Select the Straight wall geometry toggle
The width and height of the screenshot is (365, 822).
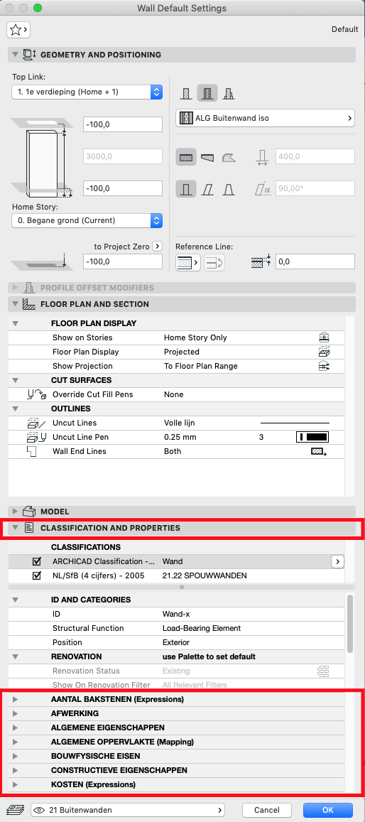coord(186,156)
